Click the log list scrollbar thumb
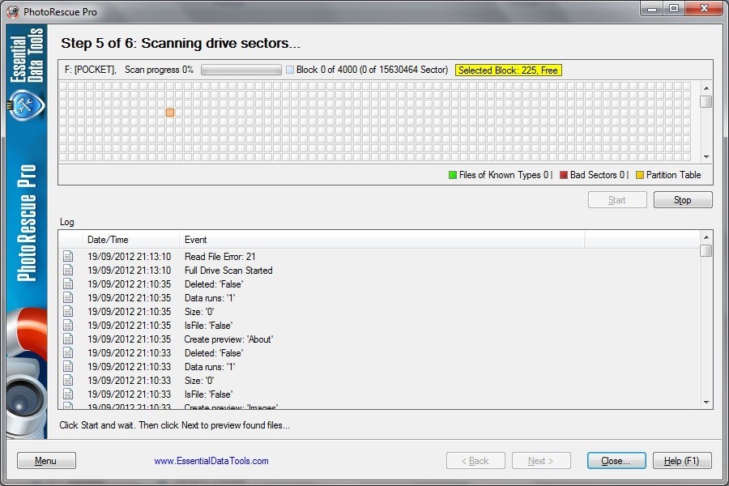The width and height of the screenshot is (729, 486). pos(706,250)
